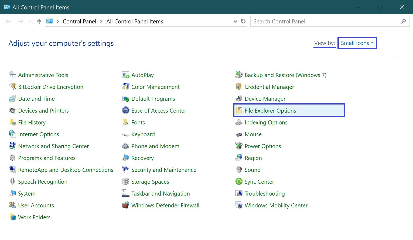Click the Indexing Options icon
The height and width of the screenshot is (240, 413).
[239, 122]
